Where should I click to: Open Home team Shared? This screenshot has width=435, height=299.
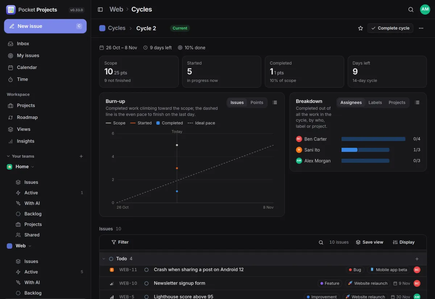[x=49, y=235]
